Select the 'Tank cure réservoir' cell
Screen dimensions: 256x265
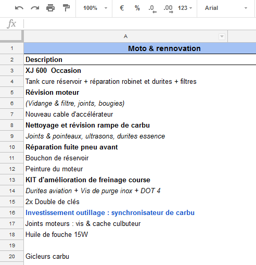125,81
